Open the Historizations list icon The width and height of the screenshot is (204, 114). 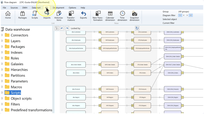point(59,16)
